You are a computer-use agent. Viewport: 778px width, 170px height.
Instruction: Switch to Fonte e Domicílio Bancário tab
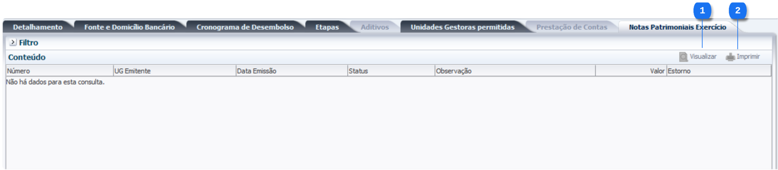130,27
